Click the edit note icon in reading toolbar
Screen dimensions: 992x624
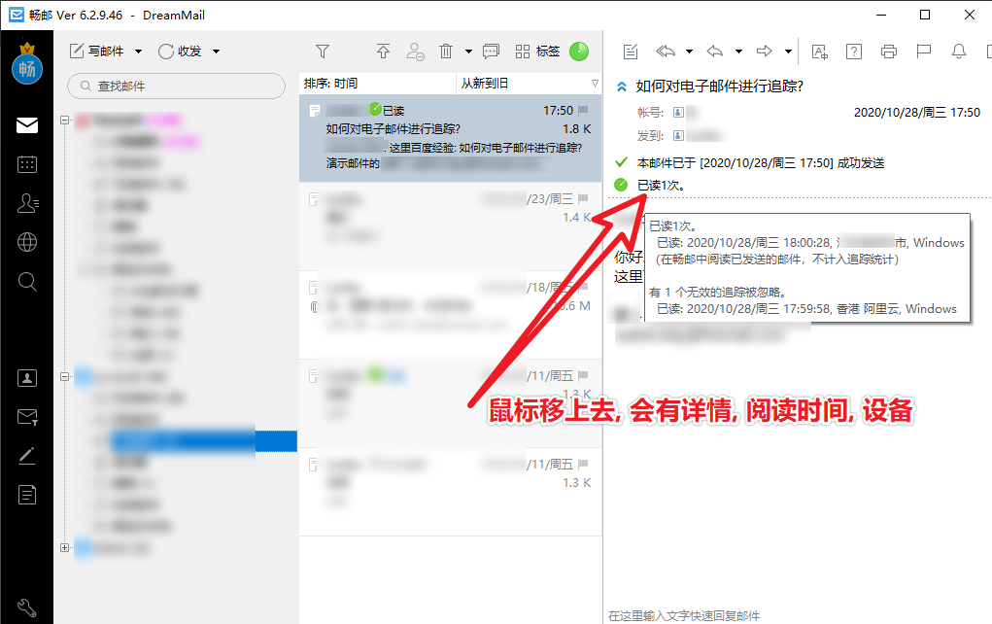[x=631, y=52]
